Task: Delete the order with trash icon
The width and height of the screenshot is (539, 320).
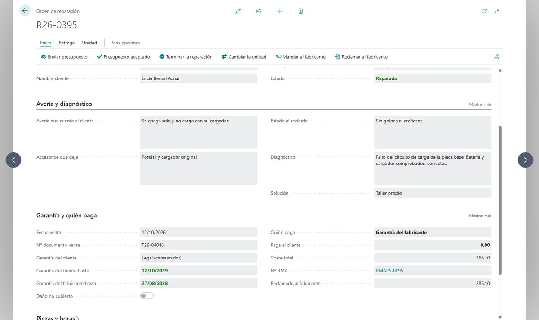Action: (300, 11)
